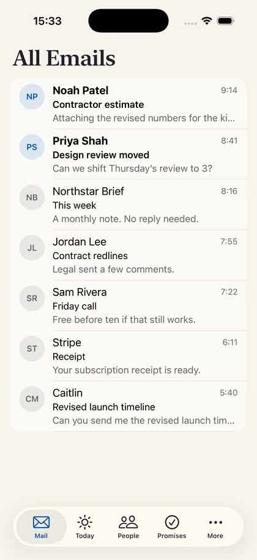Open the Contract redlines subject

(x=90, y=255)
